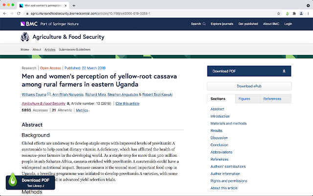Switch to the Figures tab
Screen dimensions: 313x196
pos(244,99)
